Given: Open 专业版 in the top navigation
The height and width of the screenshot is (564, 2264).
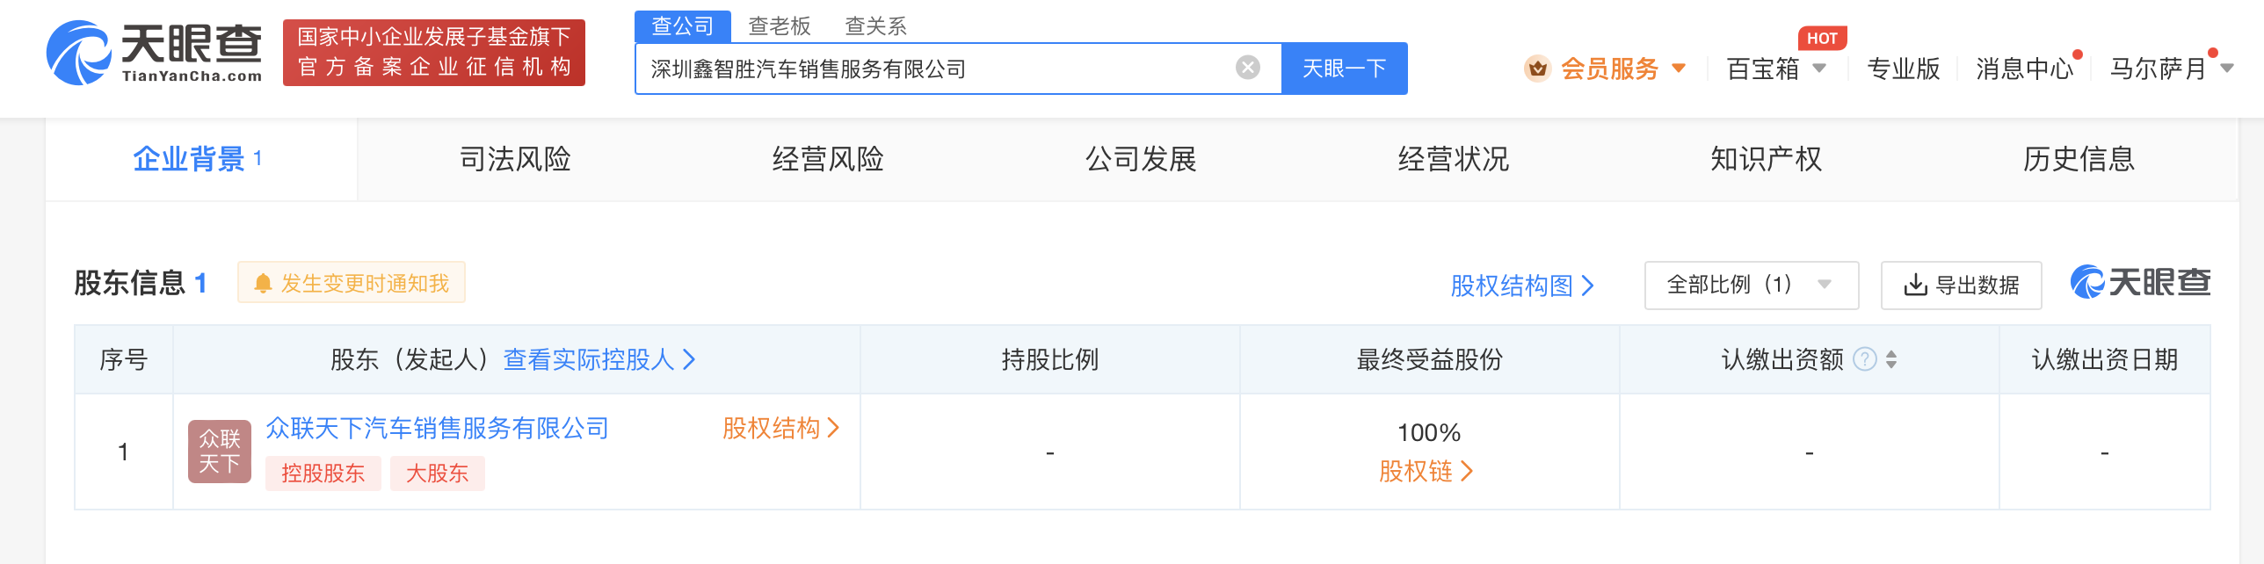Looking at the screenshot, I should click(1904, 69).
